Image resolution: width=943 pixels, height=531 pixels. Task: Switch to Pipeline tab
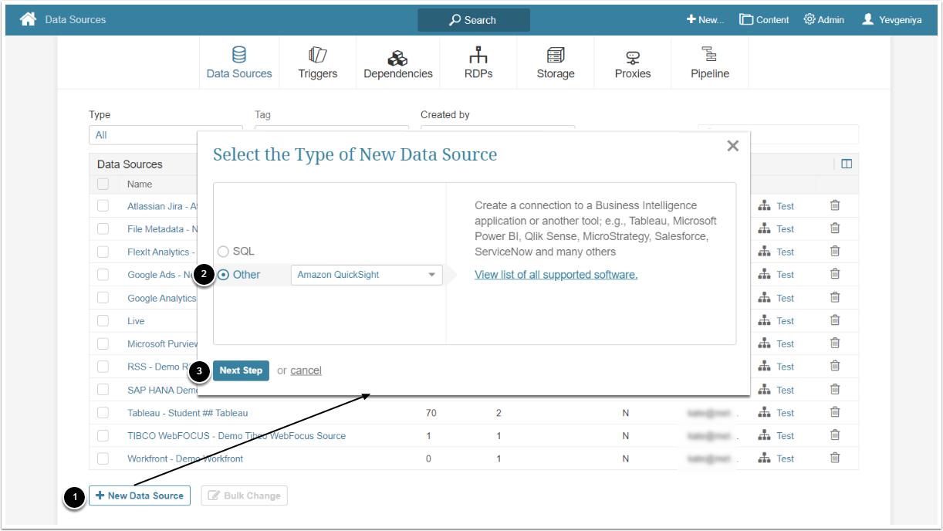[710, 63]
